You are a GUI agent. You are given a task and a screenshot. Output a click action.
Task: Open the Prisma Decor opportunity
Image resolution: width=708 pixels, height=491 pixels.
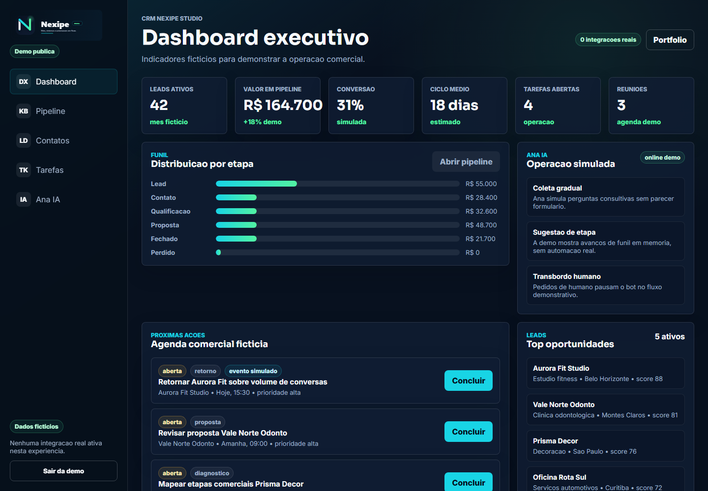606,446
